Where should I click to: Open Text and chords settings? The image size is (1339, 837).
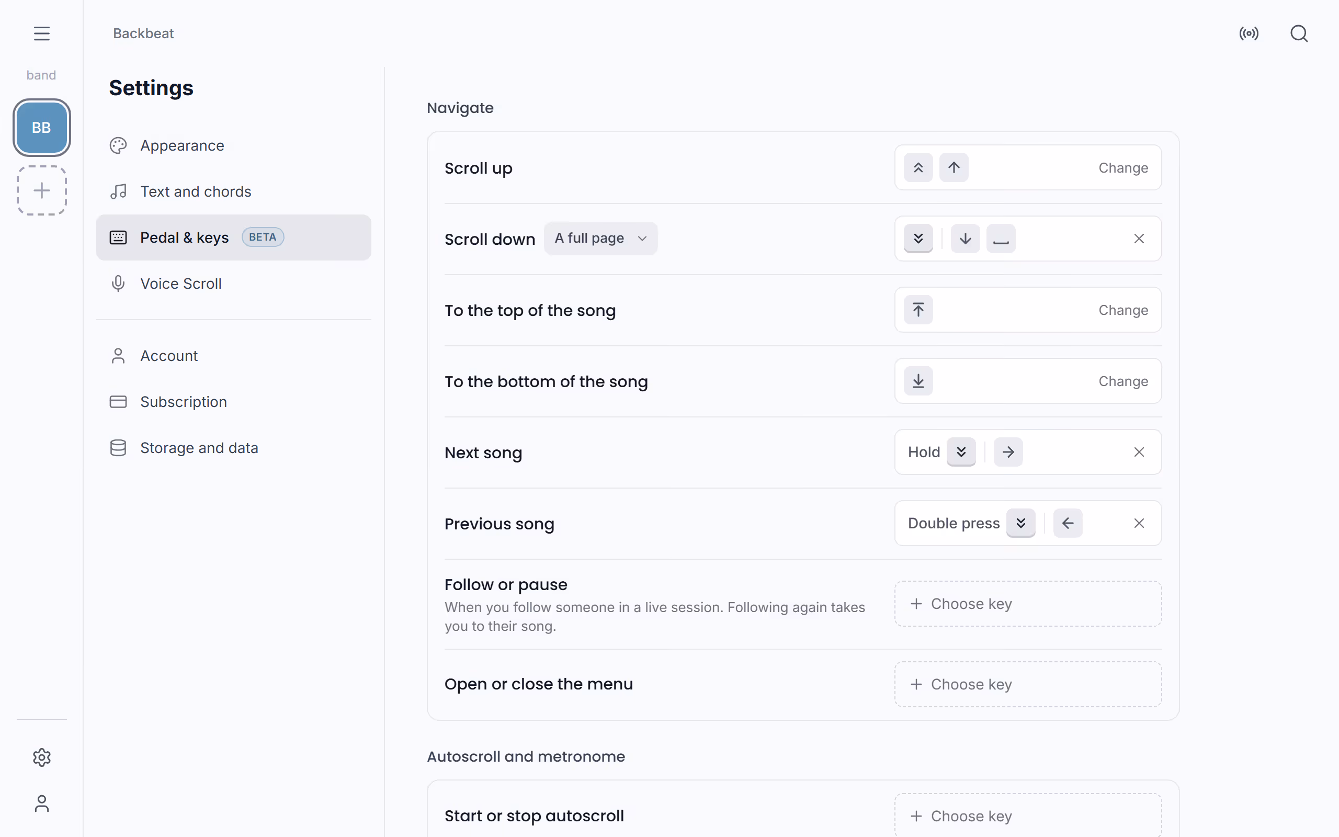point(233,191)
